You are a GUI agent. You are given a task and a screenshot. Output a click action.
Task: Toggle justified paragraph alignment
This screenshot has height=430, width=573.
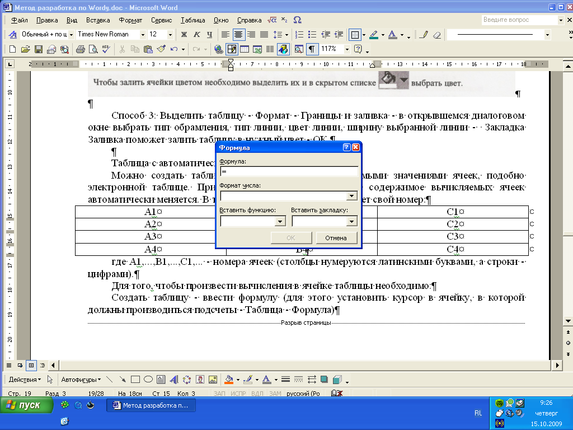point(264,35)
